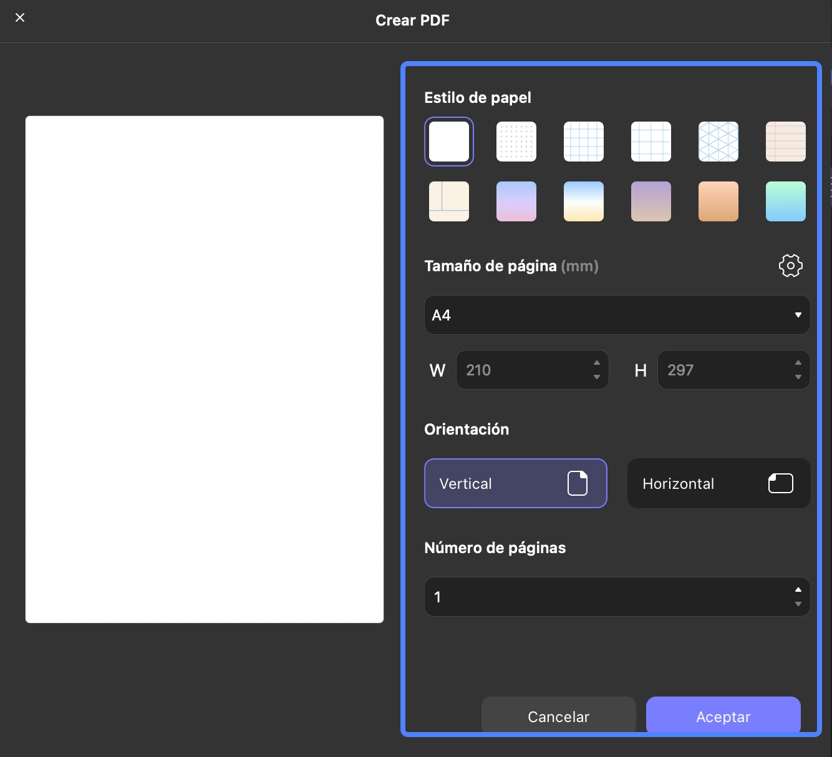The height and width of the screenshot is (757, 832).
Task: Choose the isometric triangle paper style
Action: click(x=718, y=142)
